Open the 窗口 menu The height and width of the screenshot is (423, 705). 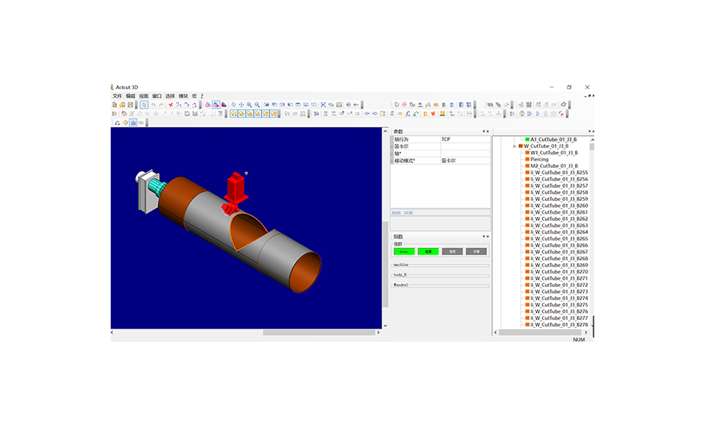[157, 96]
